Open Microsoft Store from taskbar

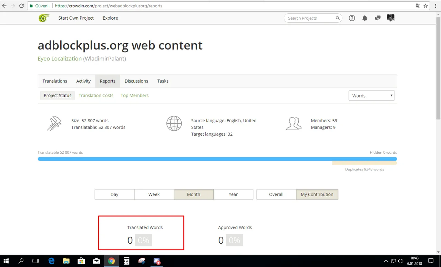[x=81, y=261]
